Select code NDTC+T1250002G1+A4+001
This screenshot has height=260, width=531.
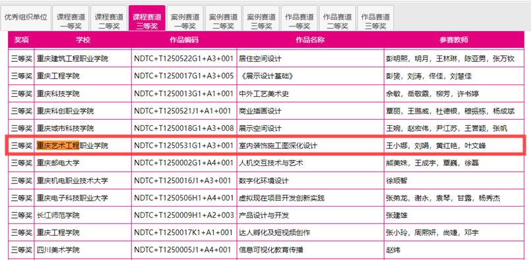[x=184, y=163]
